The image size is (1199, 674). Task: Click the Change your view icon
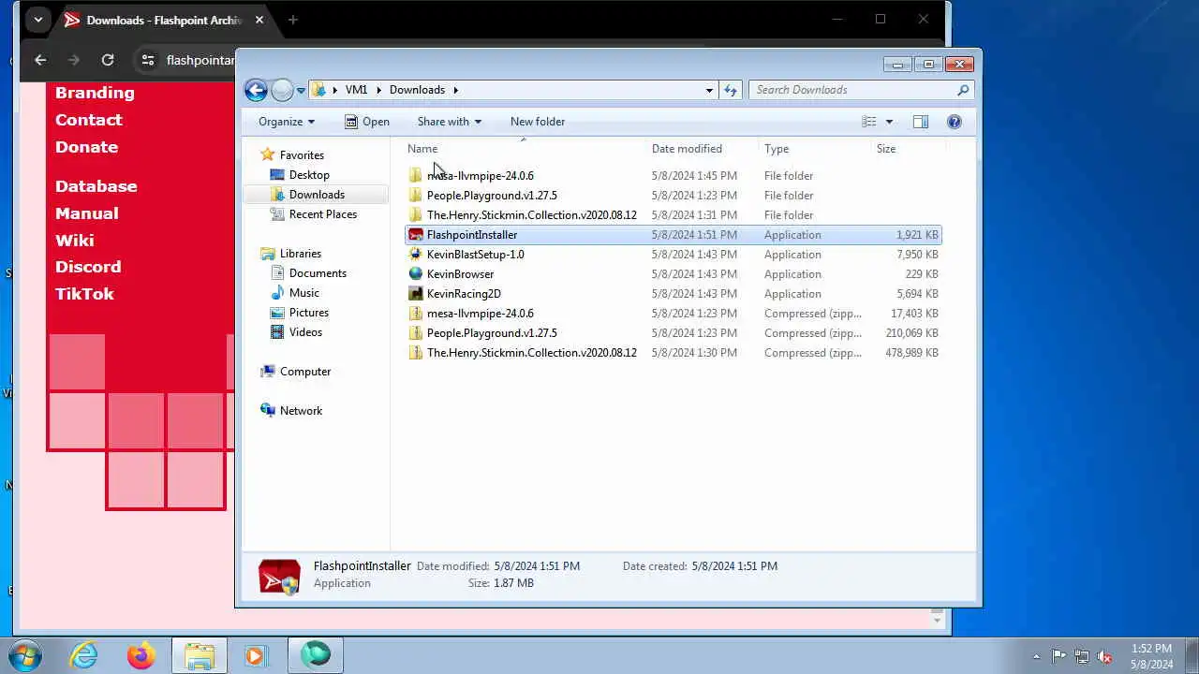pos(869,122)
